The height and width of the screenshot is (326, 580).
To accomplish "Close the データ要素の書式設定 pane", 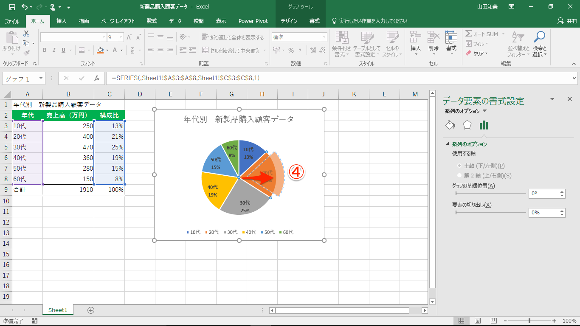I will pyautogui.click(x=570, y=99).
